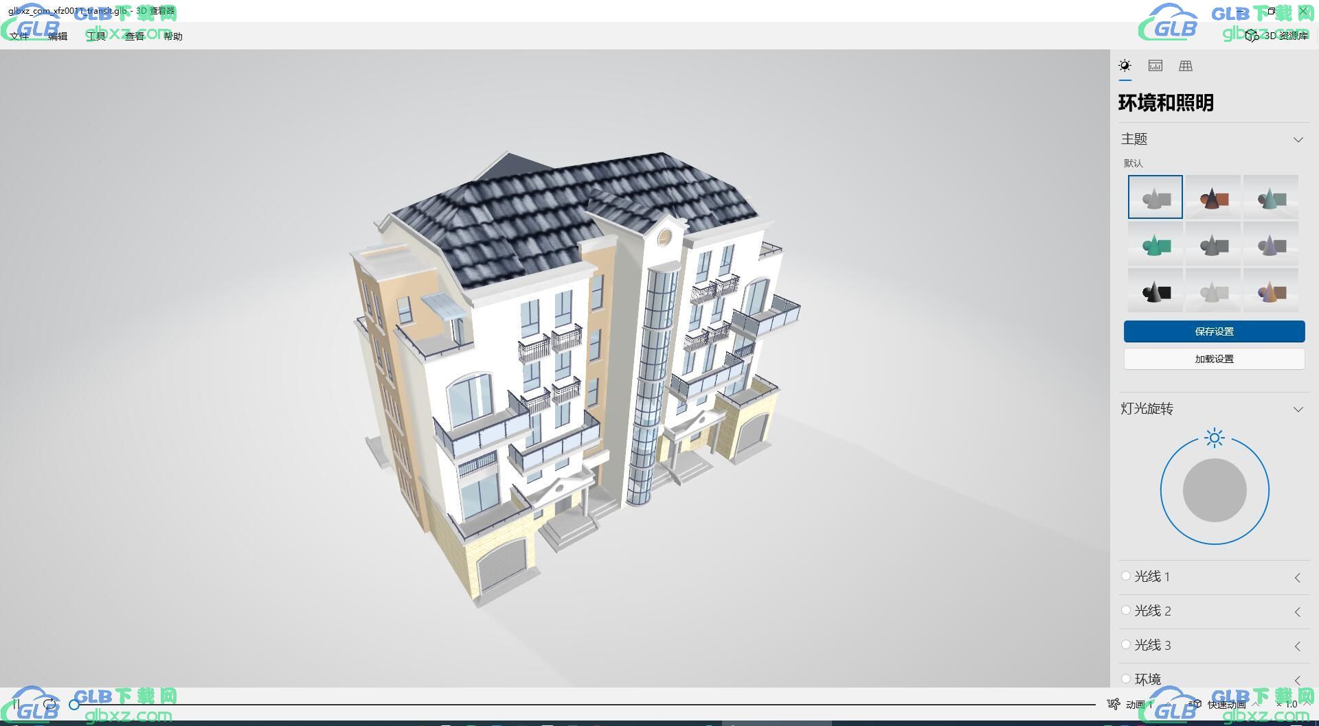Click the gray center of light rotation dial
The image size is (1319, 726).
click(1215, 491)
